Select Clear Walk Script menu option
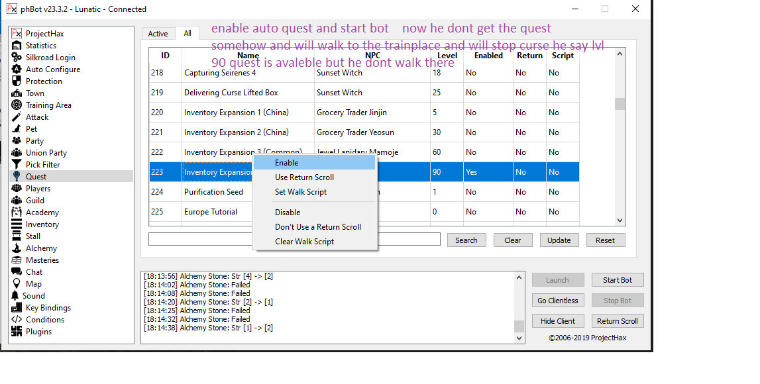Viewport: 760px width, 384px height. (x=304, y=242)
